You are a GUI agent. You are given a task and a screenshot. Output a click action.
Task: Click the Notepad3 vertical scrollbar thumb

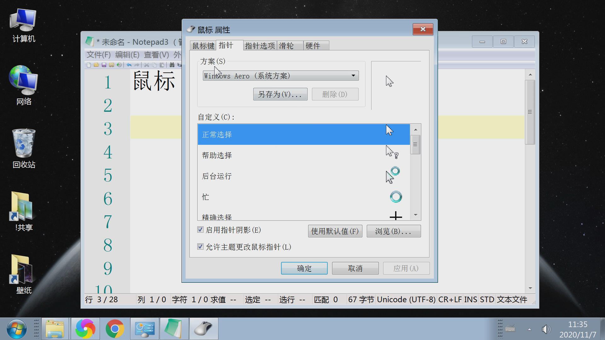click(x=530, y=112)
